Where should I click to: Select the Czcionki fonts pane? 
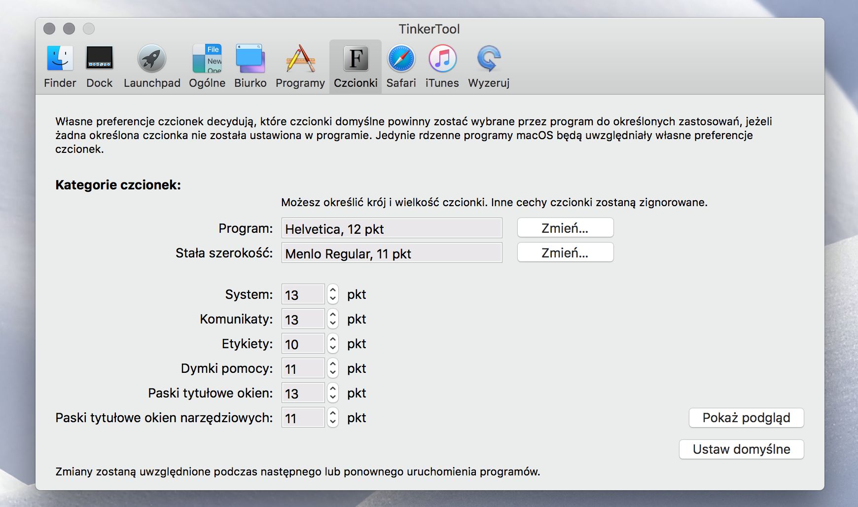[356, 67]
